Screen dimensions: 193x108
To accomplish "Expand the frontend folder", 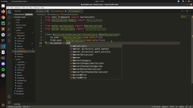I will click(19, 28).
